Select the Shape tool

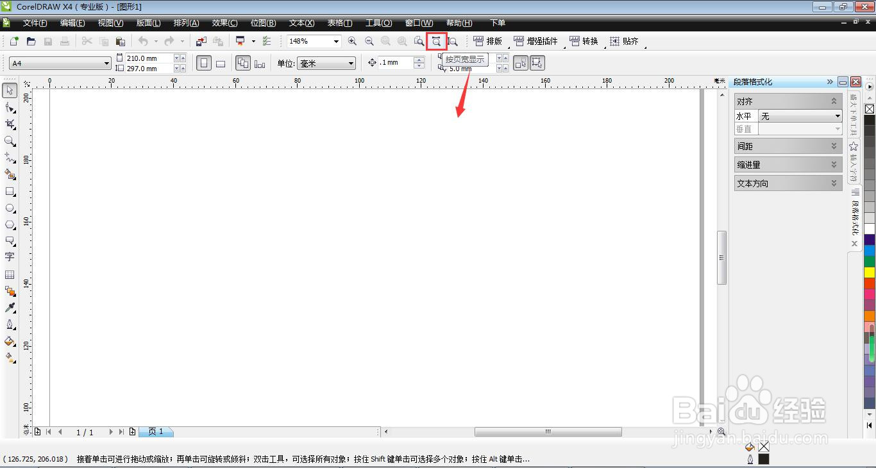pyautogui.click(x=10, y=108)
